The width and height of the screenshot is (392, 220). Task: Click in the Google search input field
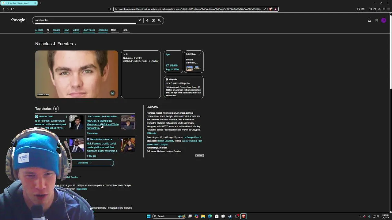tap(85, 20)
